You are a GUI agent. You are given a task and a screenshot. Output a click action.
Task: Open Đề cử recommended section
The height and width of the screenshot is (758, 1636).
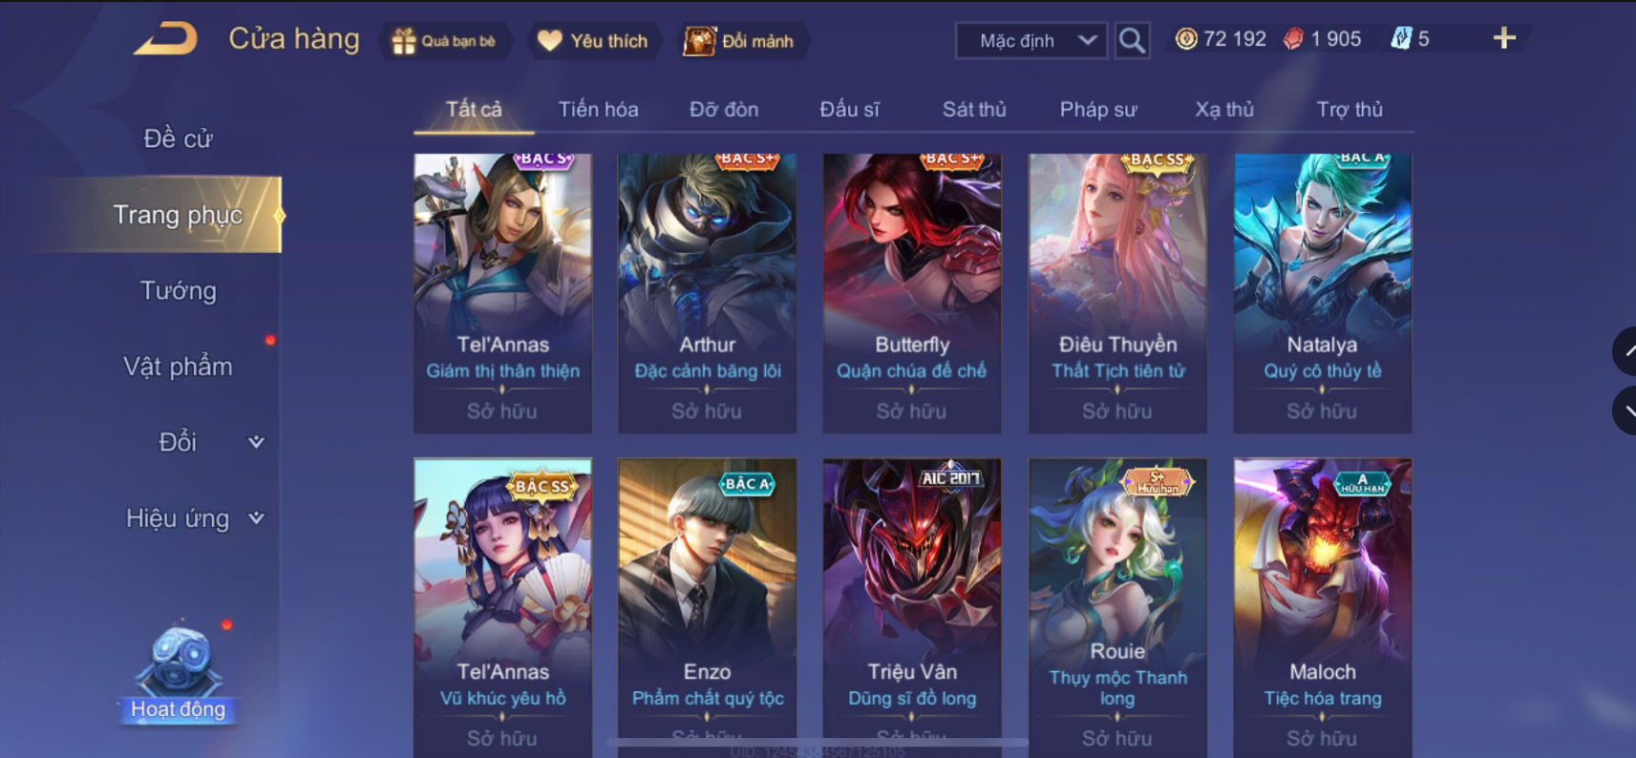click(x=179, y=138)
